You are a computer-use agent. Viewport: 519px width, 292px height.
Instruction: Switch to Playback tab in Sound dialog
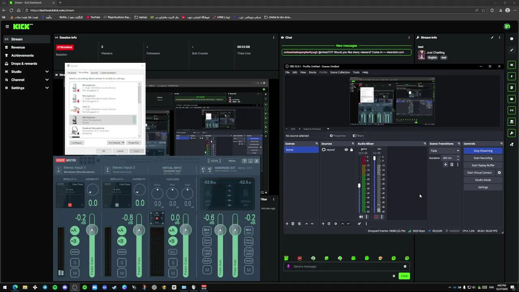tap(72, 73)
